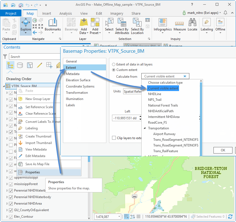Click the Left extent value field
The width and height of the screenshot is (236, 222).
125,118
